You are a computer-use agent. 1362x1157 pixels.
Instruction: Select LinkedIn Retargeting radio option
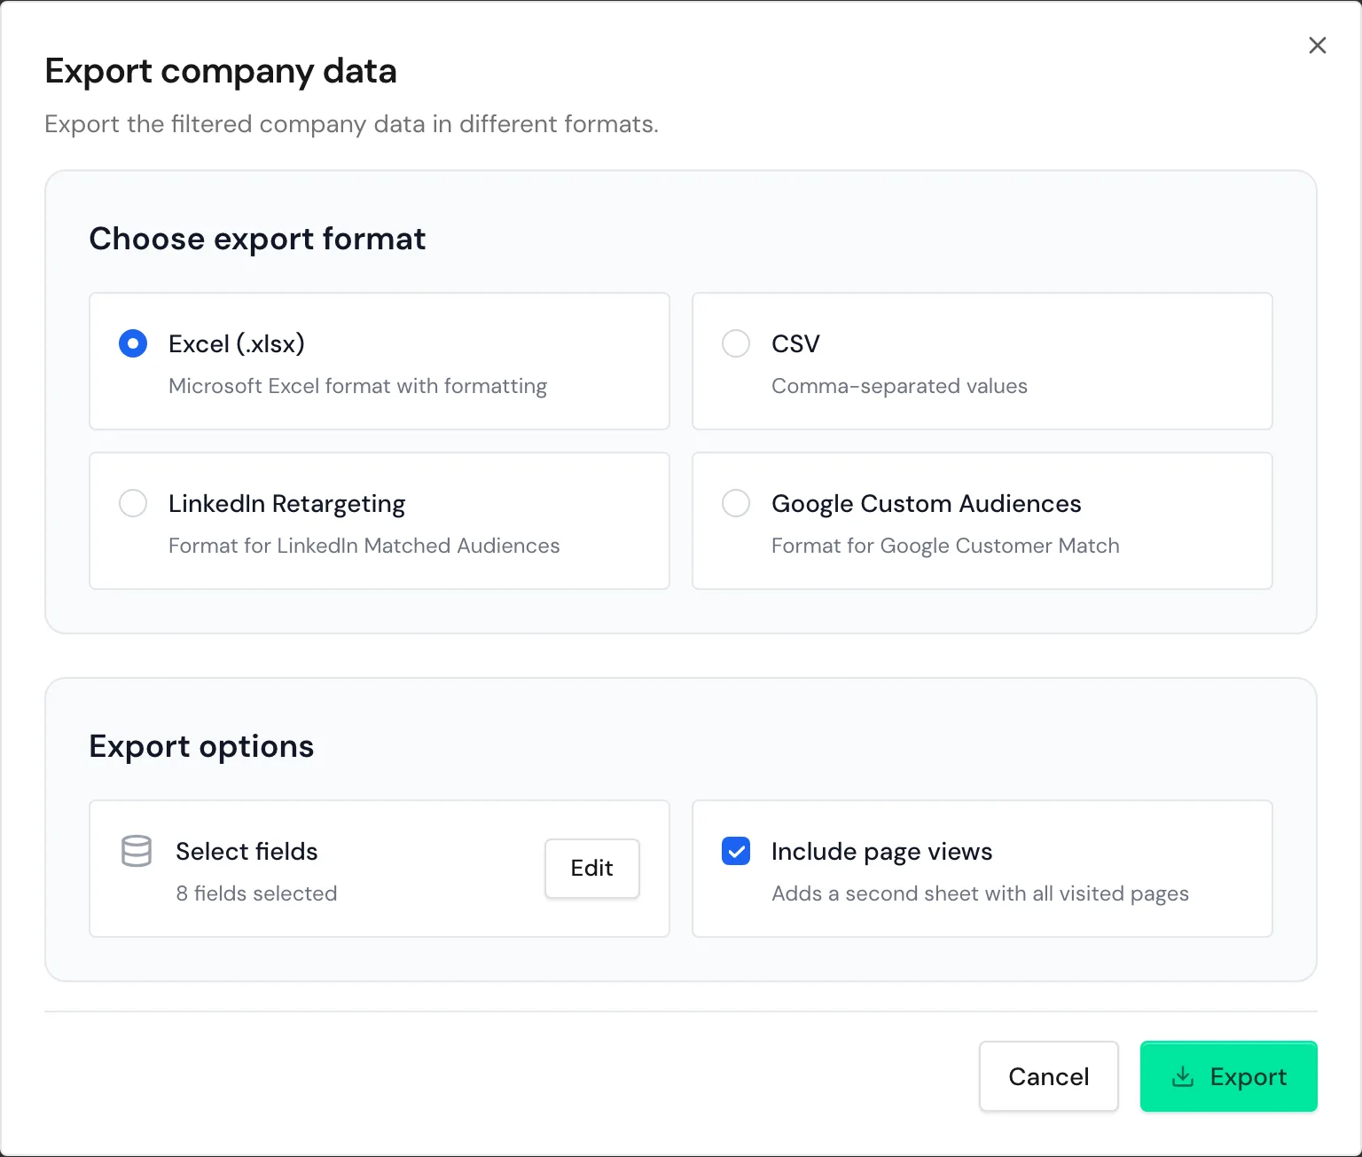pos(133,503)
